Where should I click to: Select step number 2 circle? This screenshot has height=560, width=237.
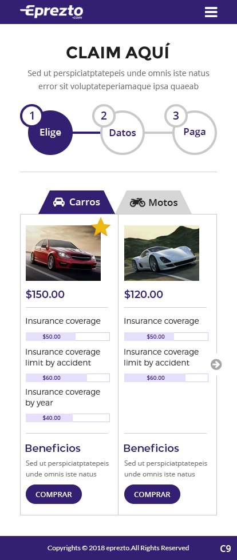point(104,116)
